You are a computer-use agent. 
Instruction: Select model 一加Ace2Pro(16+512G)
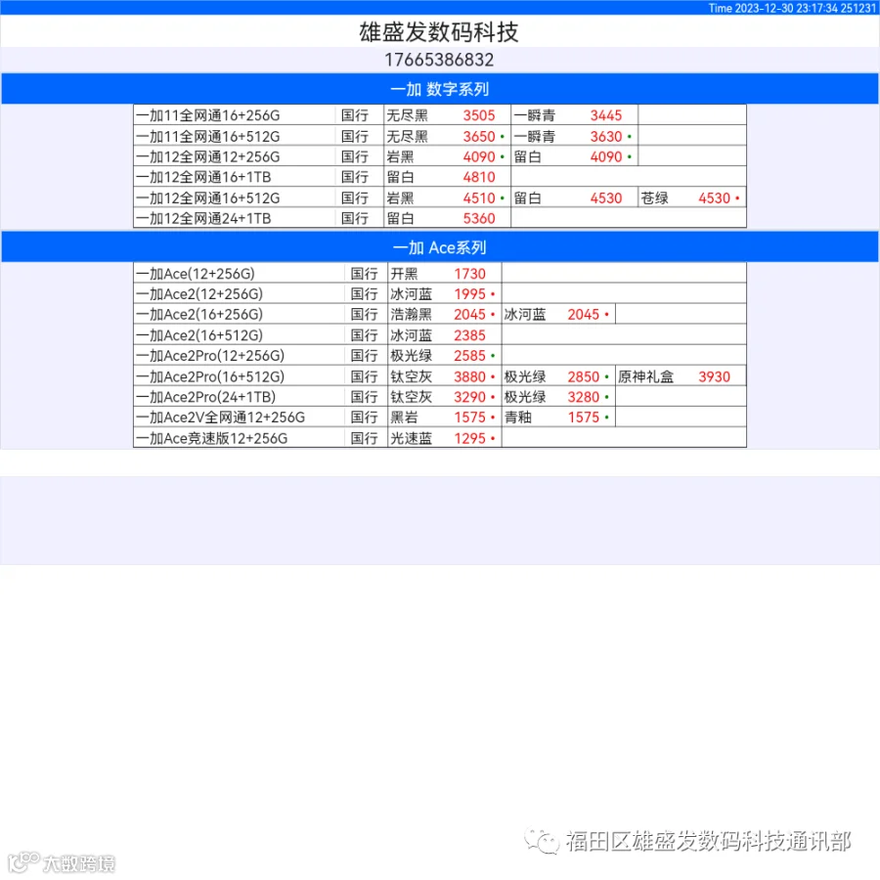point(210,376)
